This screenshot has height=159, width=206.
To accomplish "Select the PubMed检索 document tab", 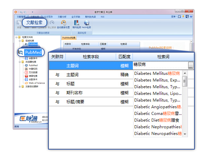I will (69, 38).
